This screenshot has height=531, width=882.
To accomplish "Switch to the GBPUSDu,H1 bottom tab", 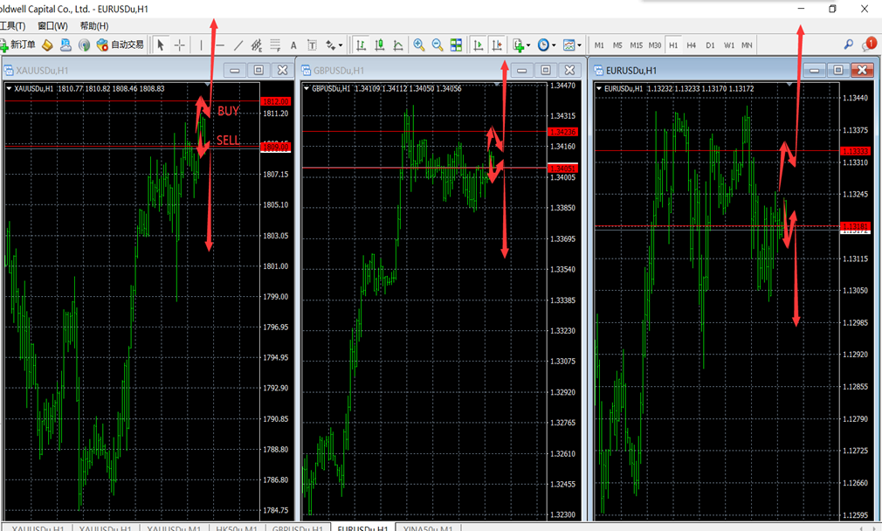I will click(x=297, y=528).
